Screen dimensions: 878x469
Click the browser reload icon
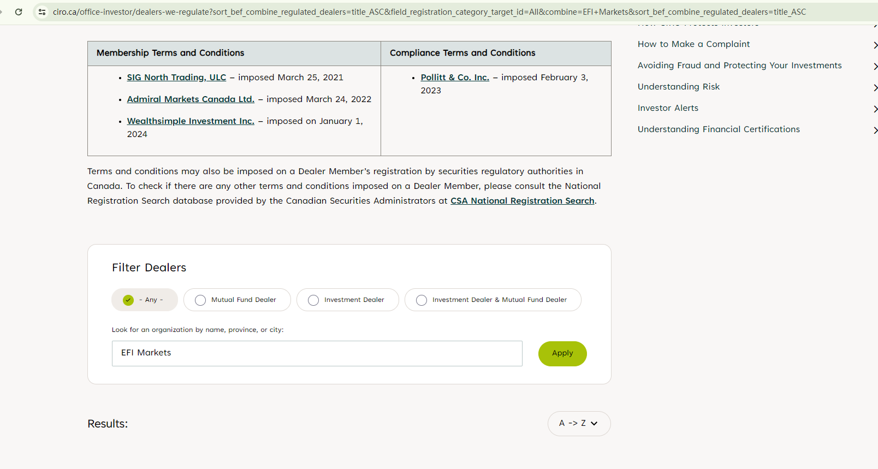19,11
